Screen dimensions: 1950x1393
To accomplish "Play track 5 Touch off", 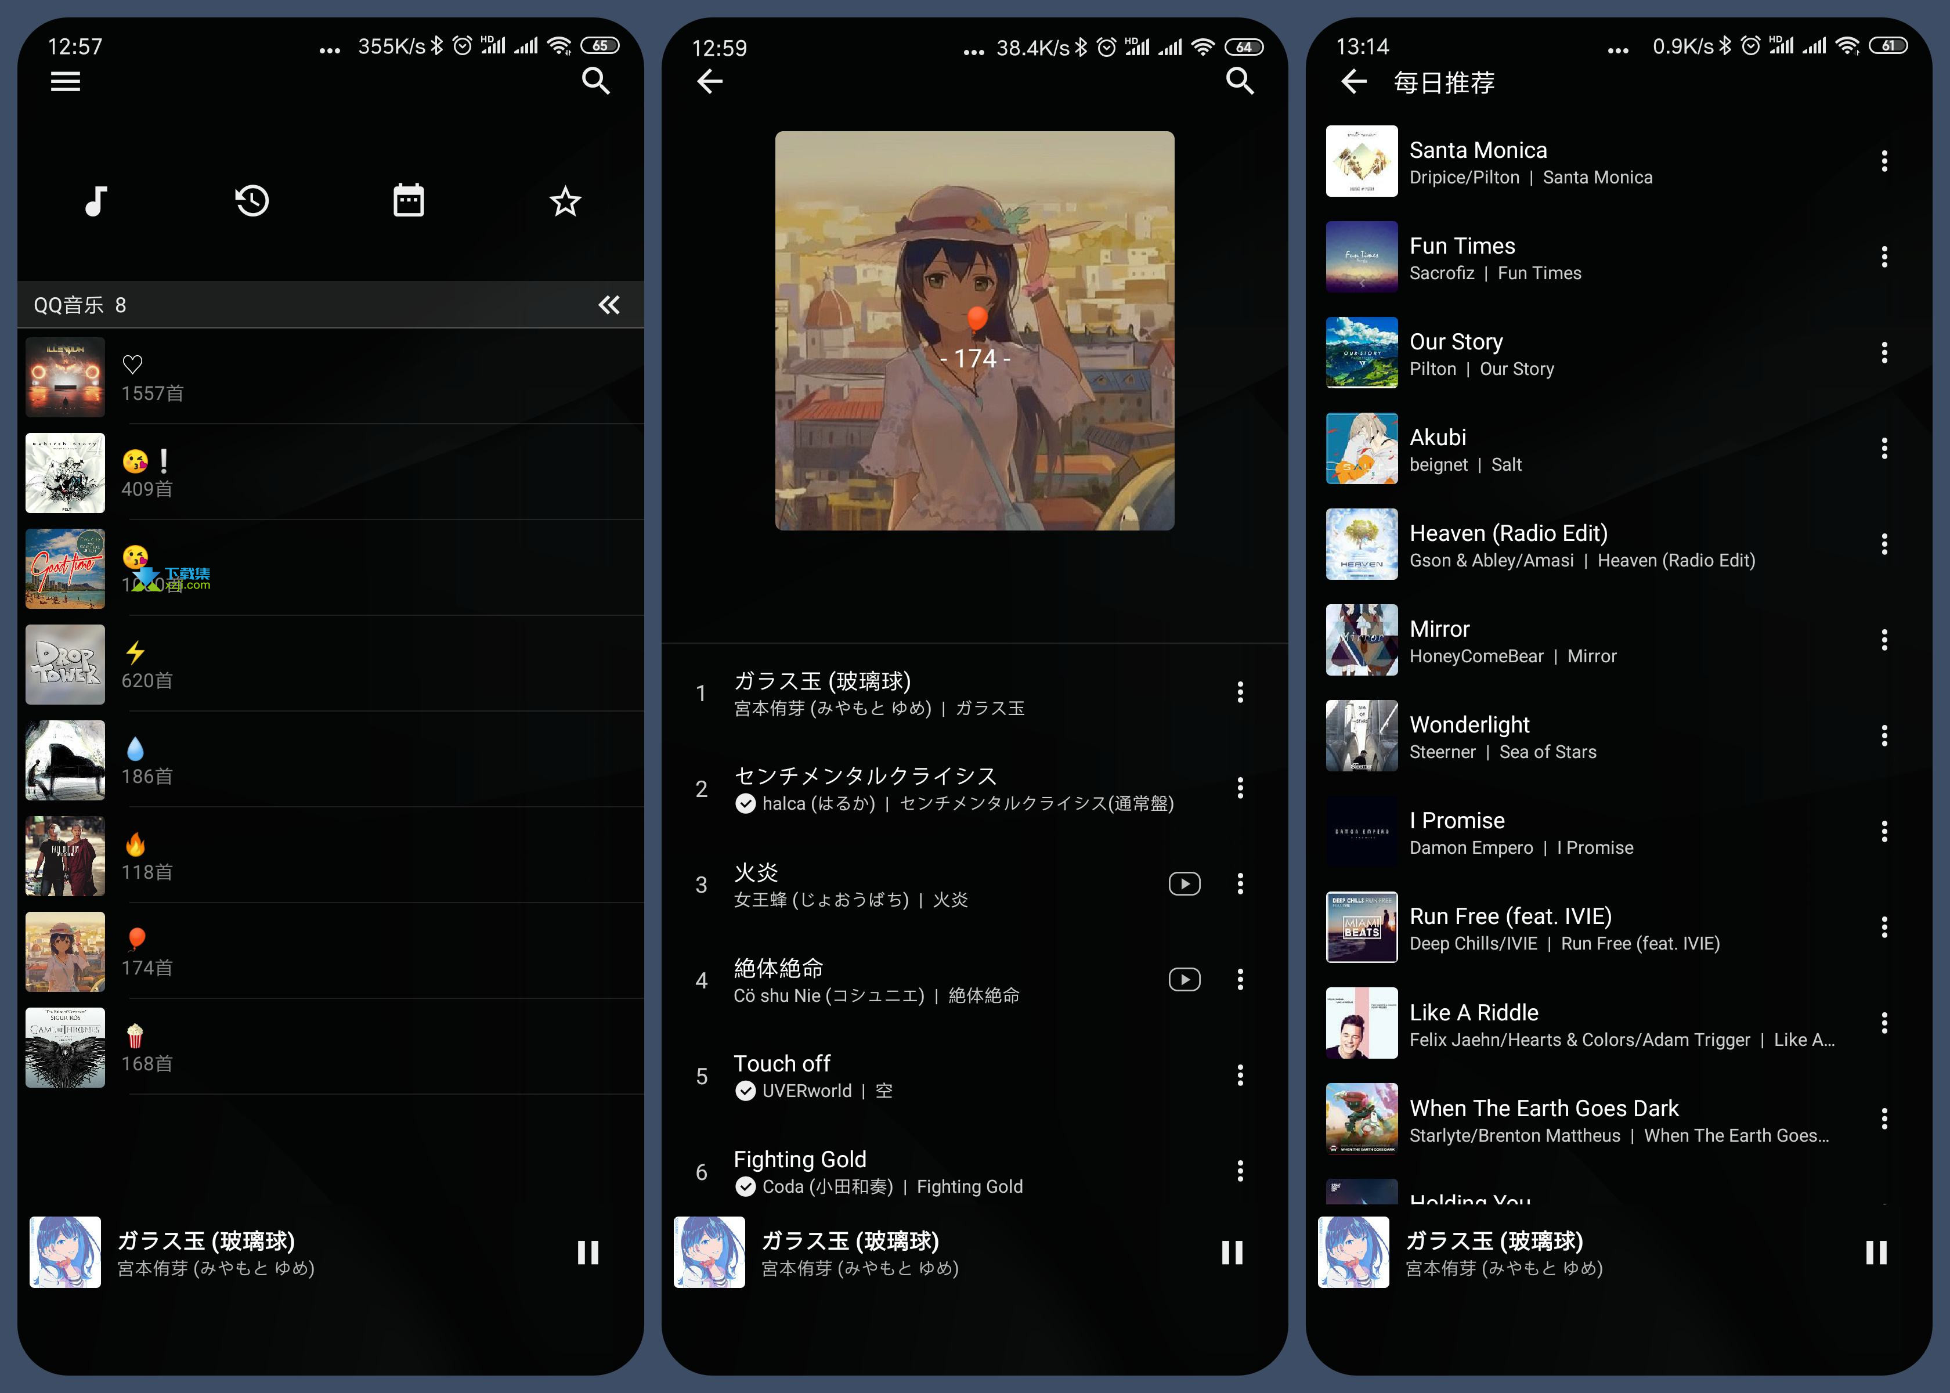I will [975, 1077].
